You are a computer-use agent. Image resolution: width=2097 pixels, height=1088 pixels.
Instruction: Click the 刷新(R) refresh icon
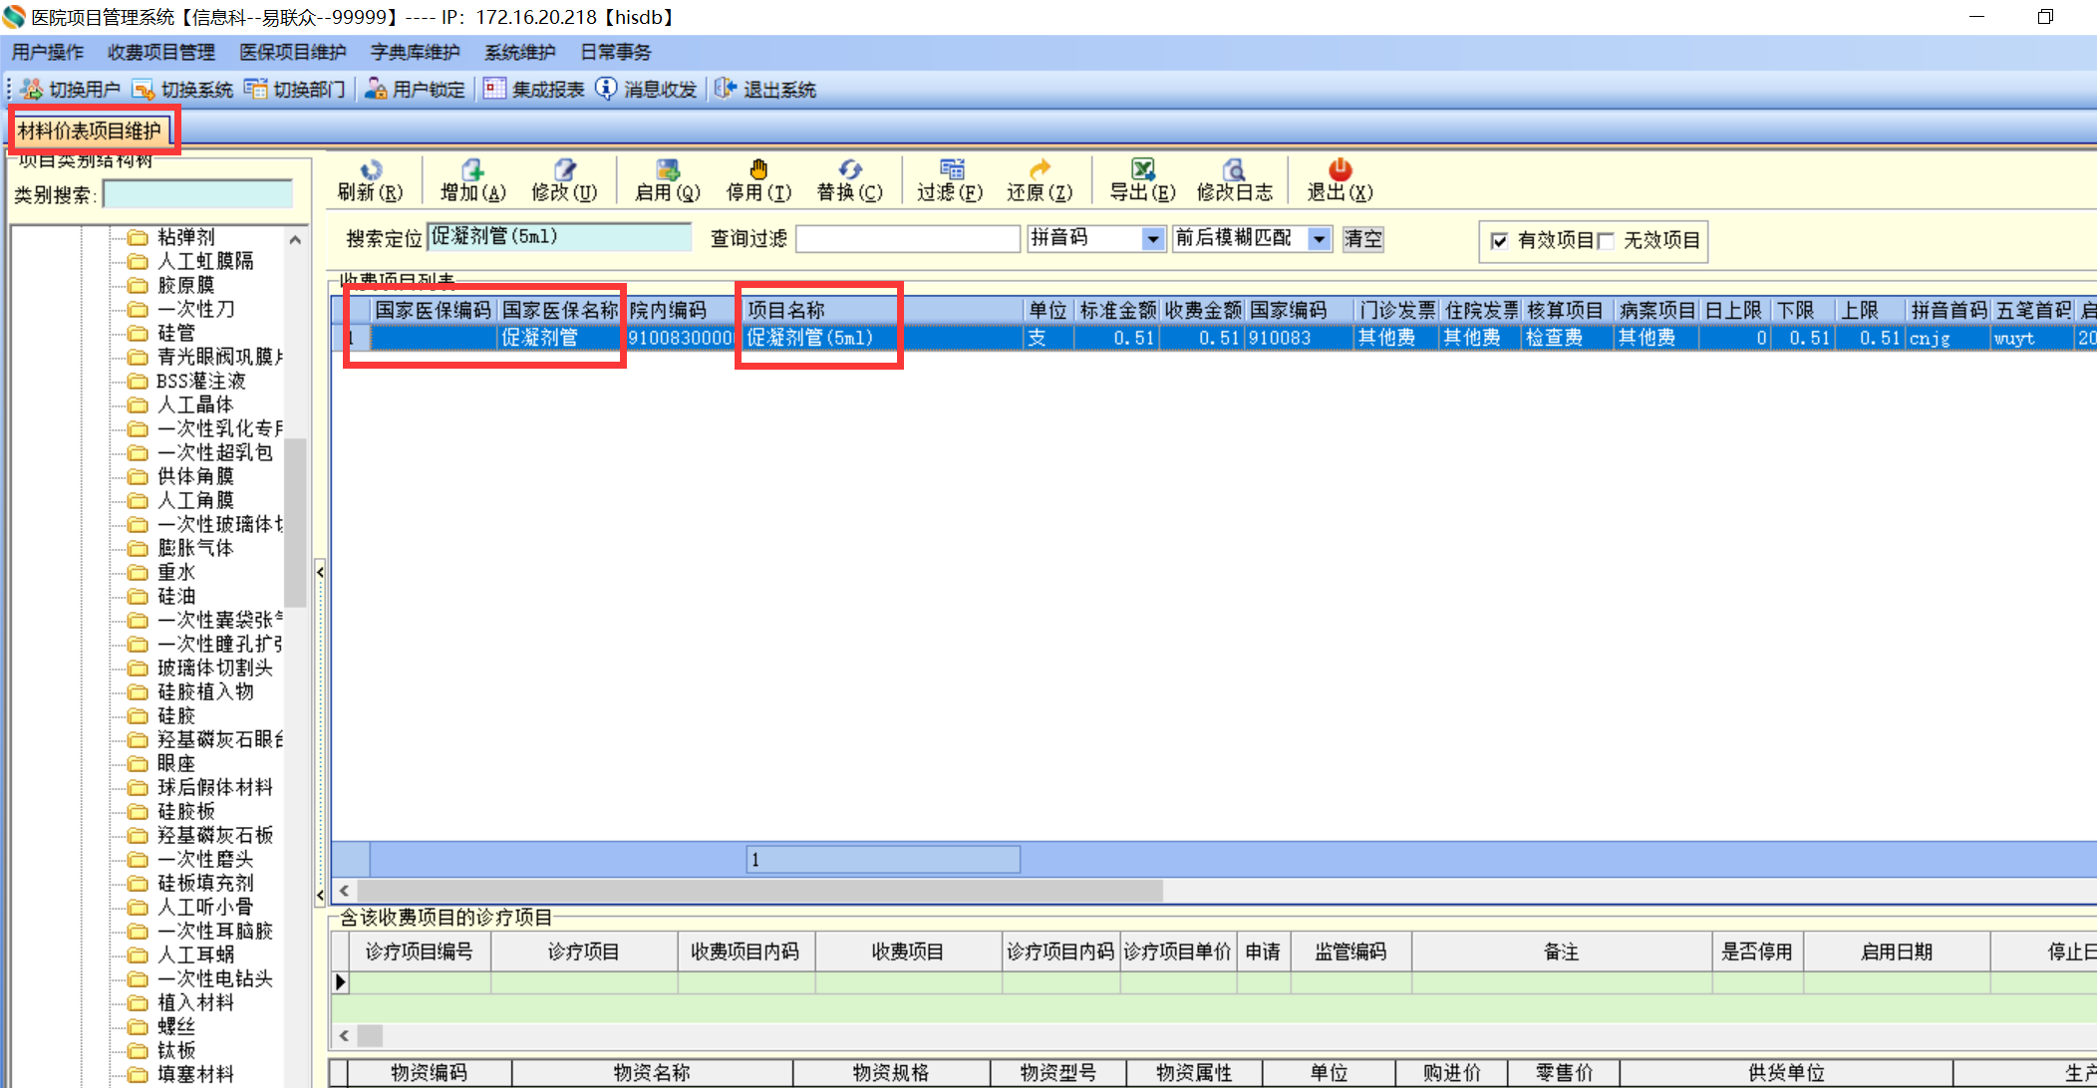tap(371, 169)
